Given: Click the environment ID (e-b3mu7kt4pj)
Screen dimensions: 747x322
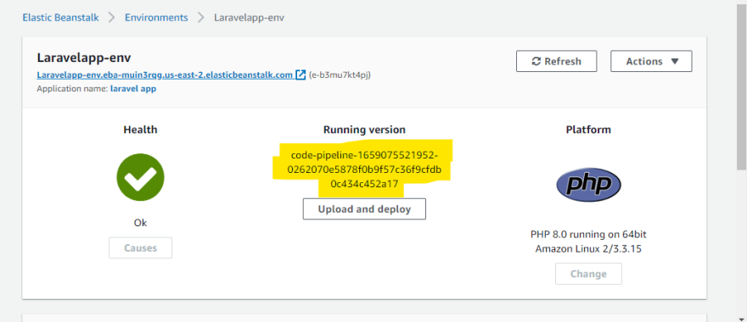Looking at the screenshot, I should (340, 75).
